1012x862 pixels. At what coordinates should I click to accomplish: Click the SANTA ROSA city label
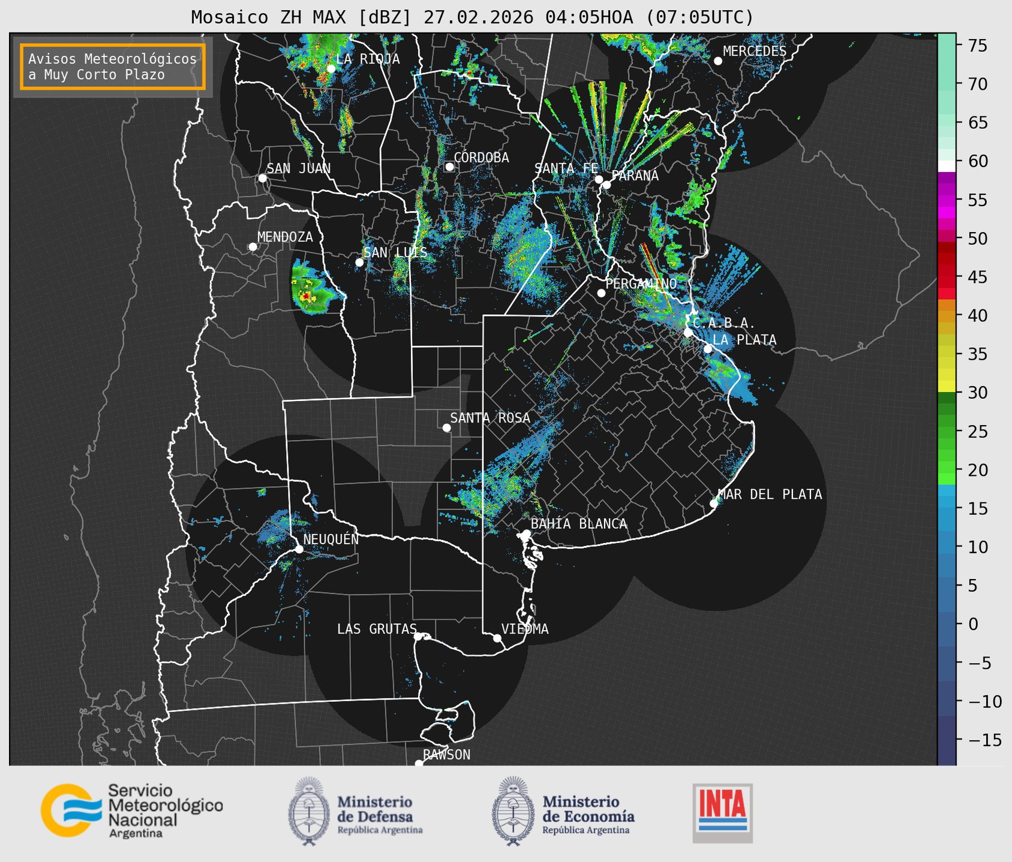pos(490,418)
